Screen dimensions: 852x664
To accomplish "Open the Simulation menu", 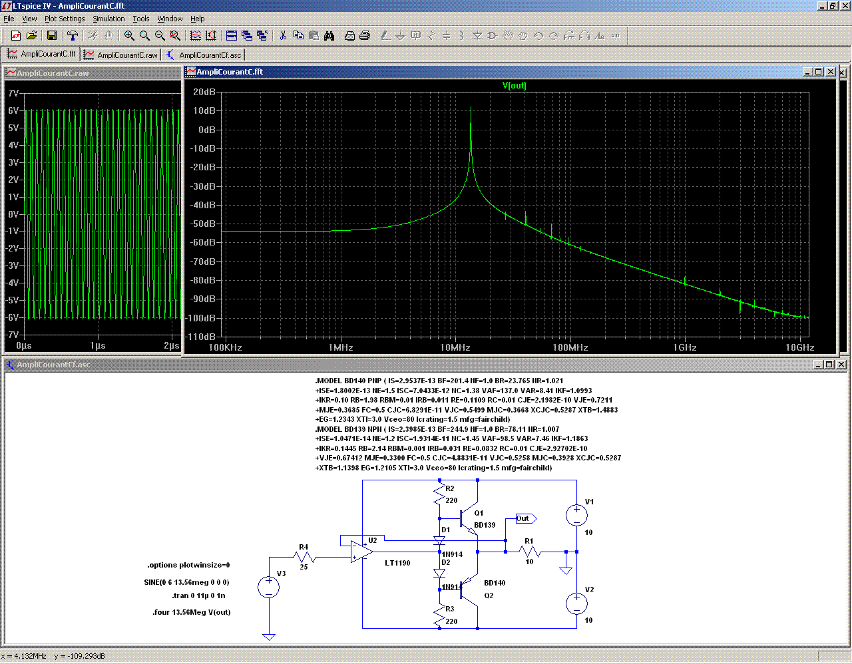I will [108, 19].
